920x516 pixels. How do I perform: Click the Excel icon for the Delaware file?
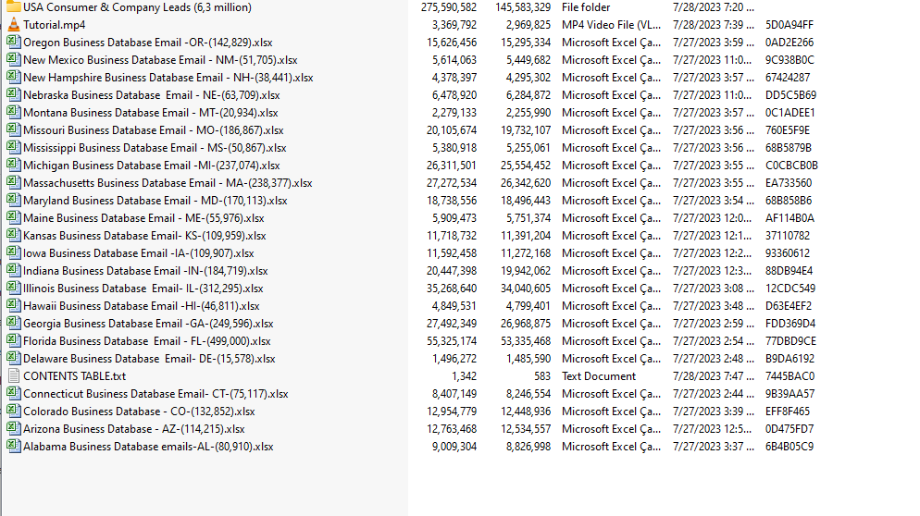[x=14, y=359]
